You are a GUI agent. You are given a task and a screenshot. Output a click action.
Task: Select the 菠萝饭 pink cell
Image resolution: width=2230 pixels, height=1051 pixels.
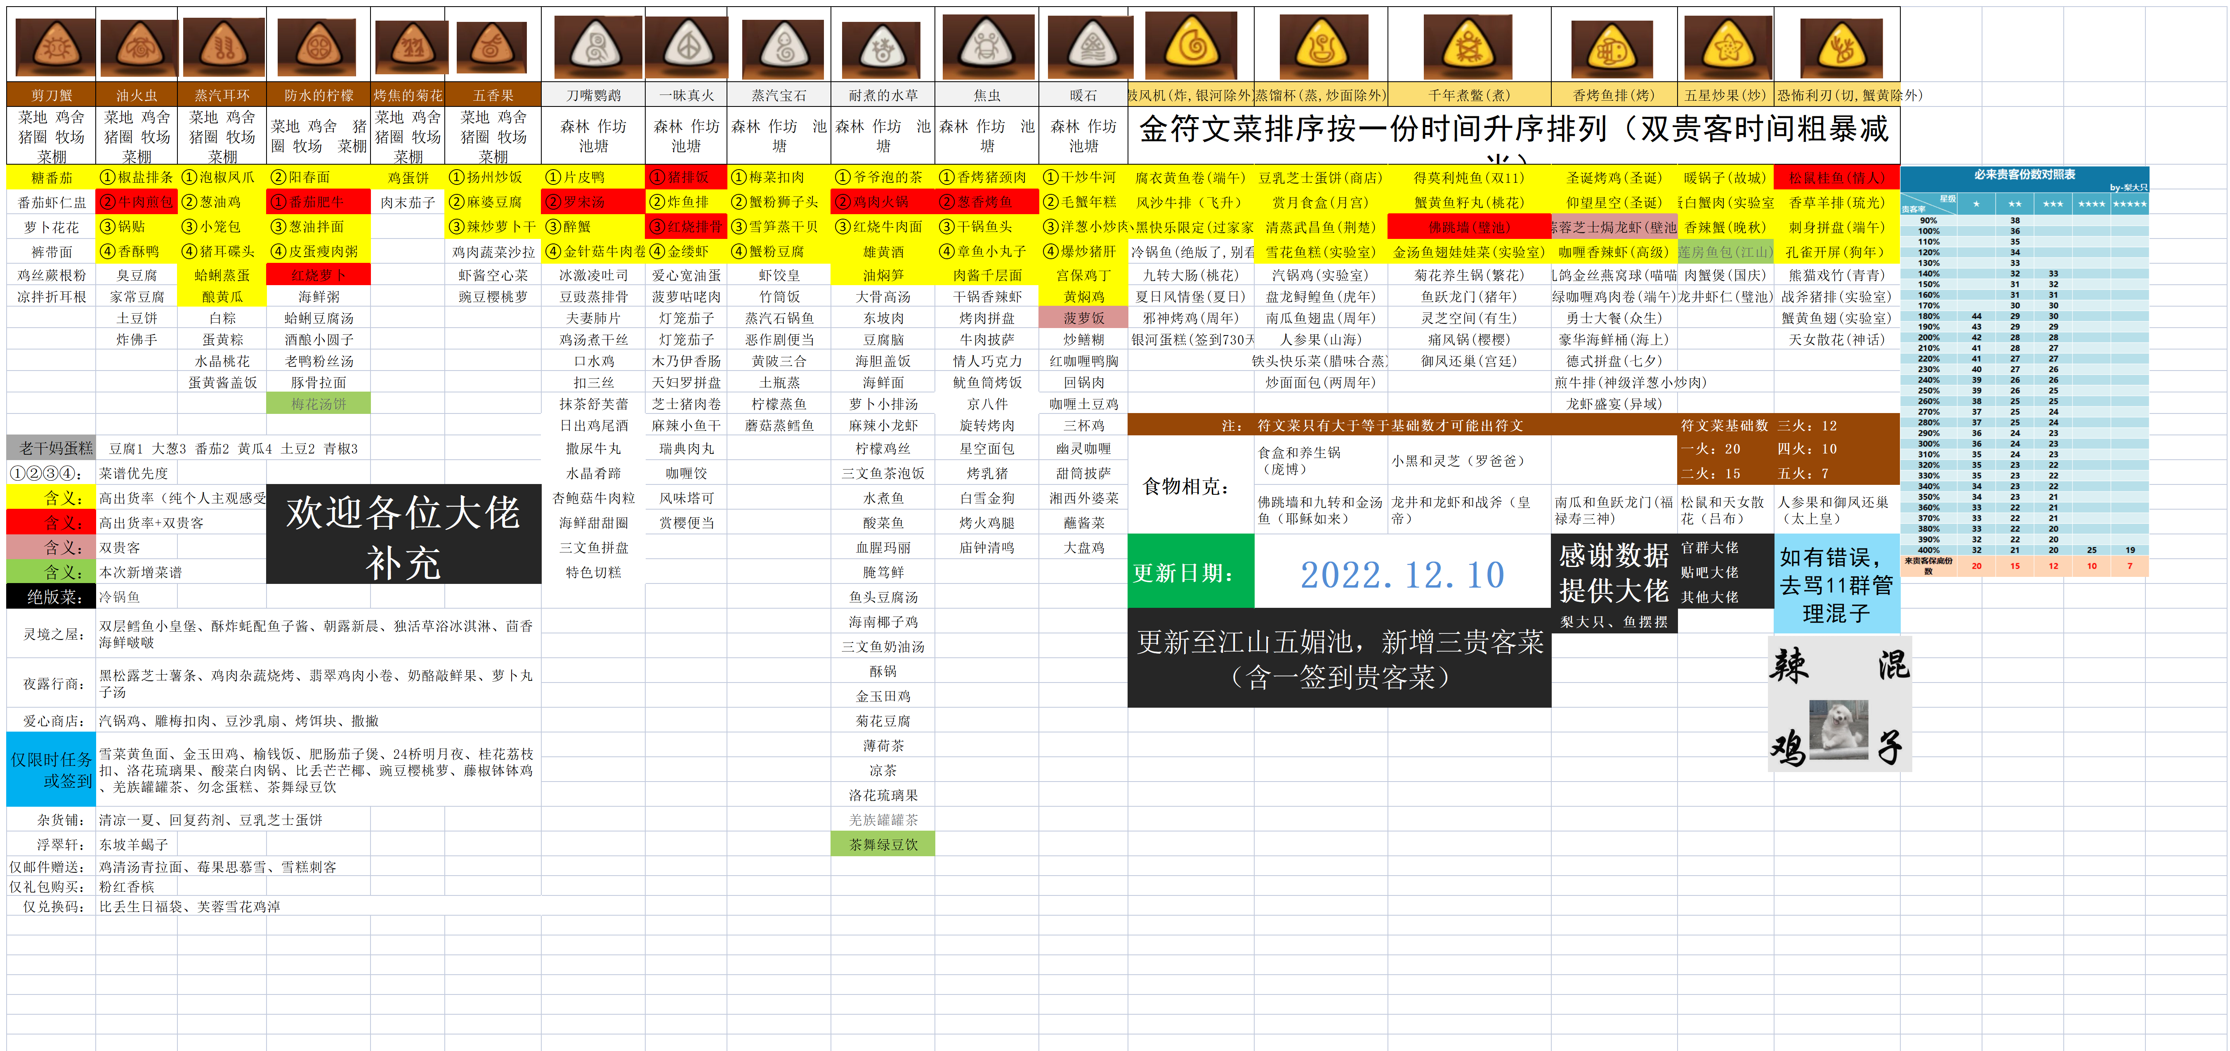[x=1083, y=318]
